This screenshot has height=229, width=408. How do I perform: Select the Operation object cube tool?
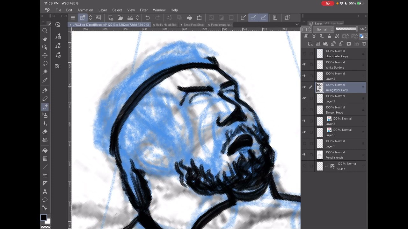click(x=45, y=47)
